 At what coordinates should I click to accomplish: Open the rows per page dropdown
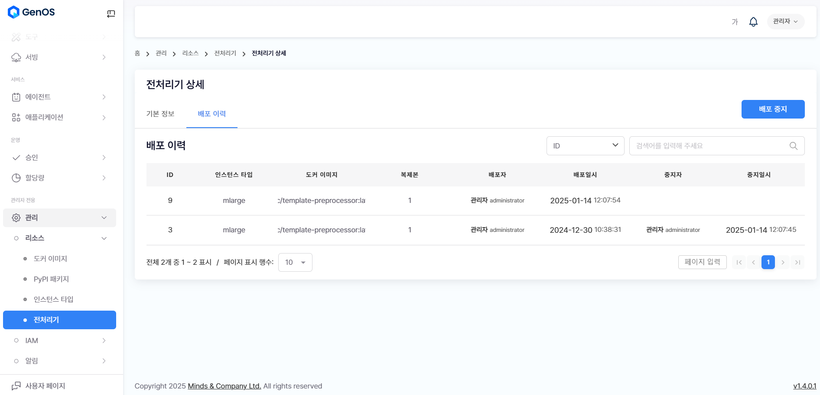pos(295,262)
